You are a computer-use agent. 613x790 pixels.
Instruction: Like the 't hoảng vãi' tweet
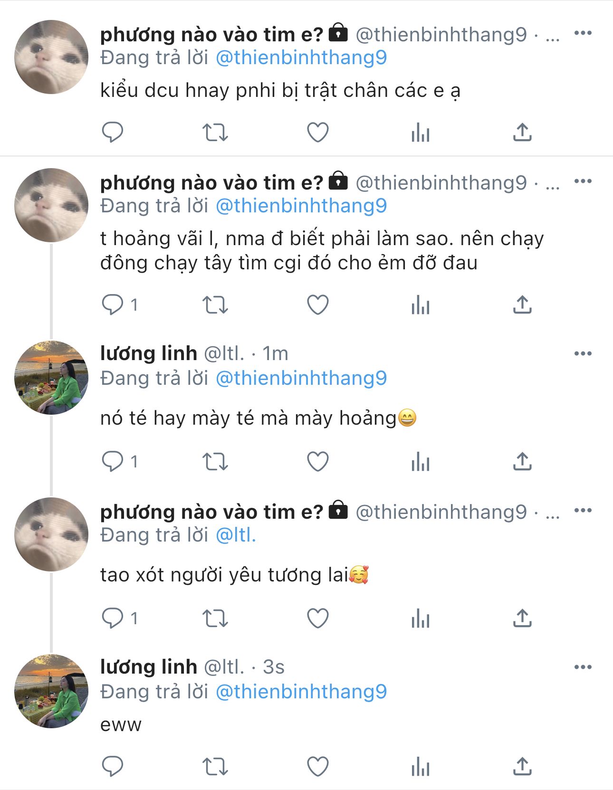tap(318, 305)
